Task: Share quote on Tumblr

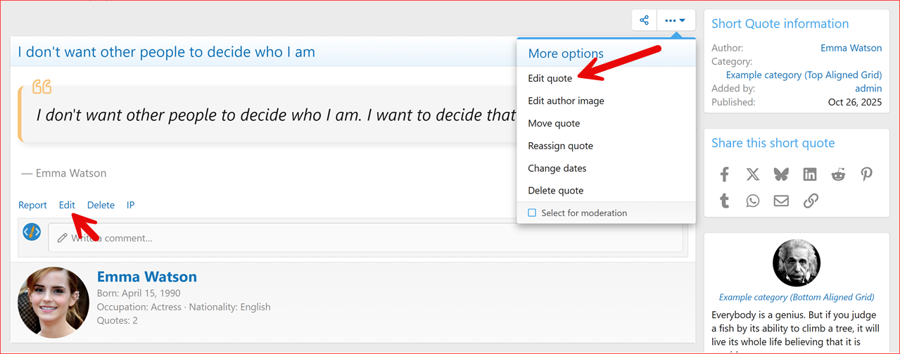Action: 724,201
